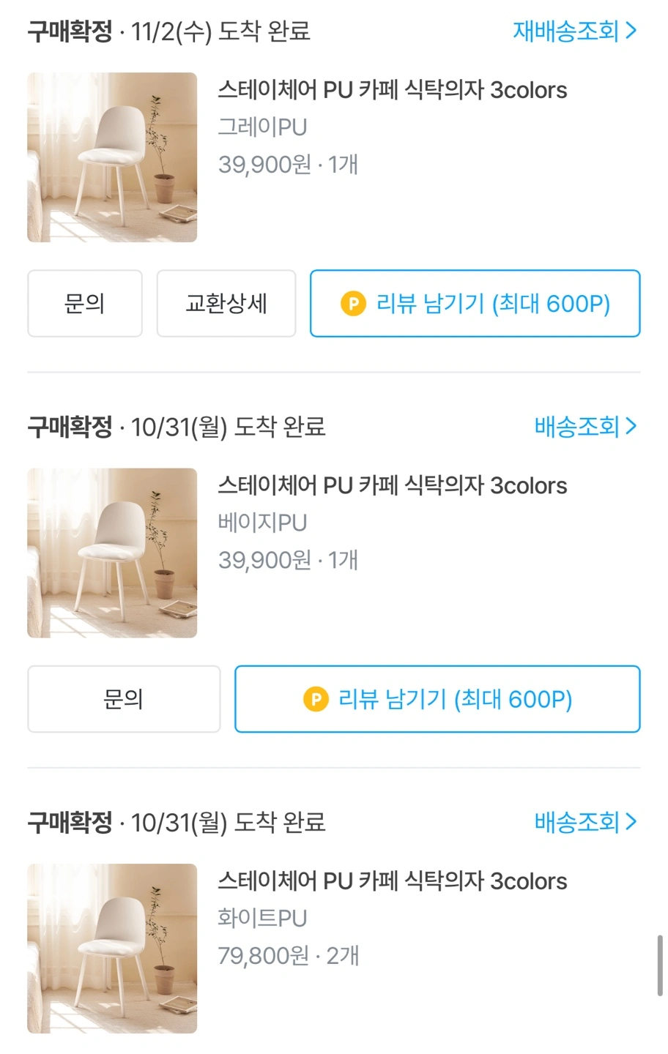Click 리뷰 남기기 for the 베이지PU chair order
Screen dimensions: 668x1054
coord(437,699)
